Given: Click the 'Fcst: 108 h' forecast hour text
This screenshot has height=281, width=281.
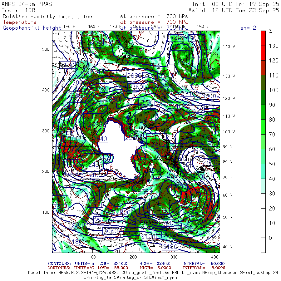Looking at the screenshot, I should pos(22,10).
